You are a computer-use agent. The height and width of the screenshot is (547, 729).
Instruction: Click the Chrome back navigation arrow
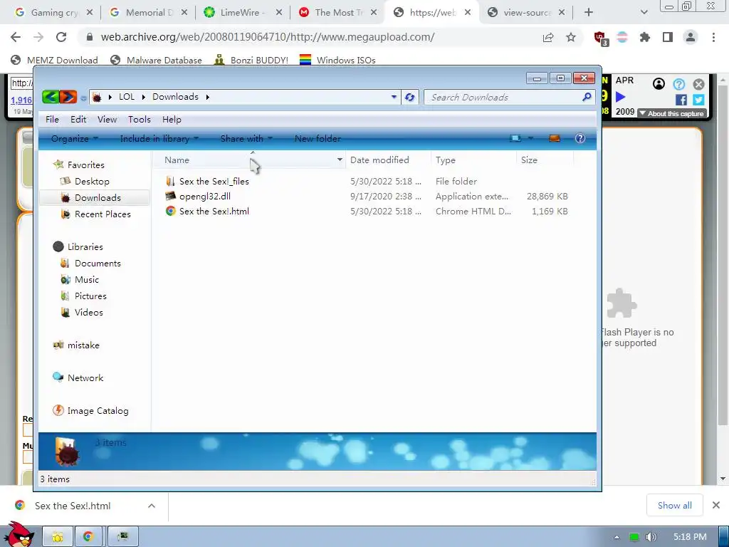[16, 37]
